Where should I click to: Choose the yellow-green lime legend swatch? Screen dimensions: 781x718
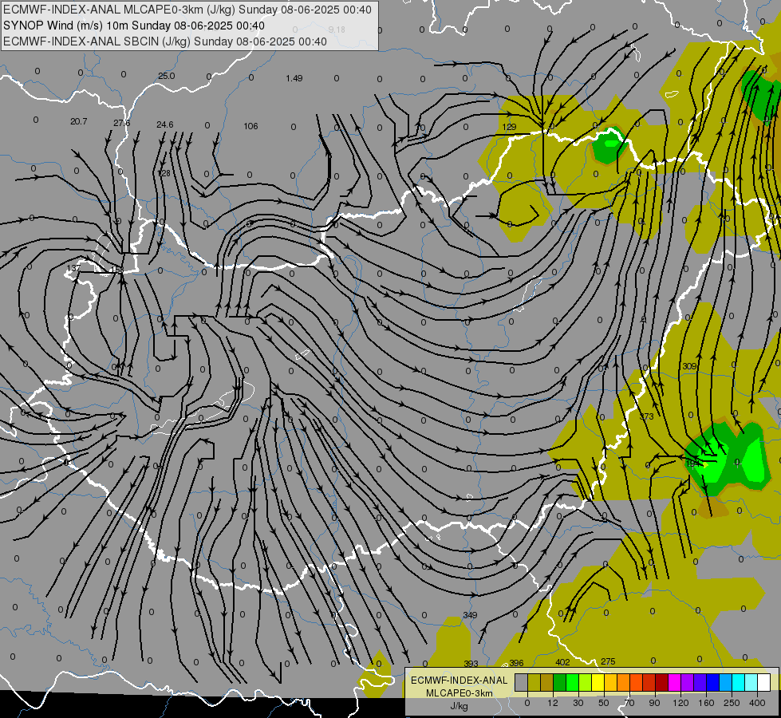(x=586, y=682)
